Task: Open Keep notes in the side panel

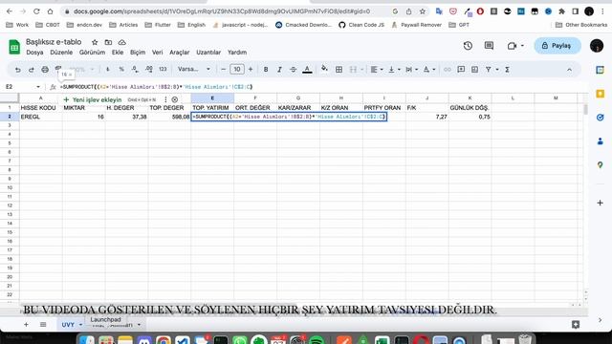Action: (601, 94)
